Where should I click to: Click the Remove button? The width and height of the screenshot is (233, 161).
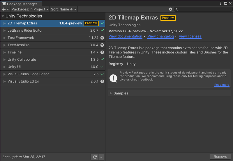click(x=220, y=157)
